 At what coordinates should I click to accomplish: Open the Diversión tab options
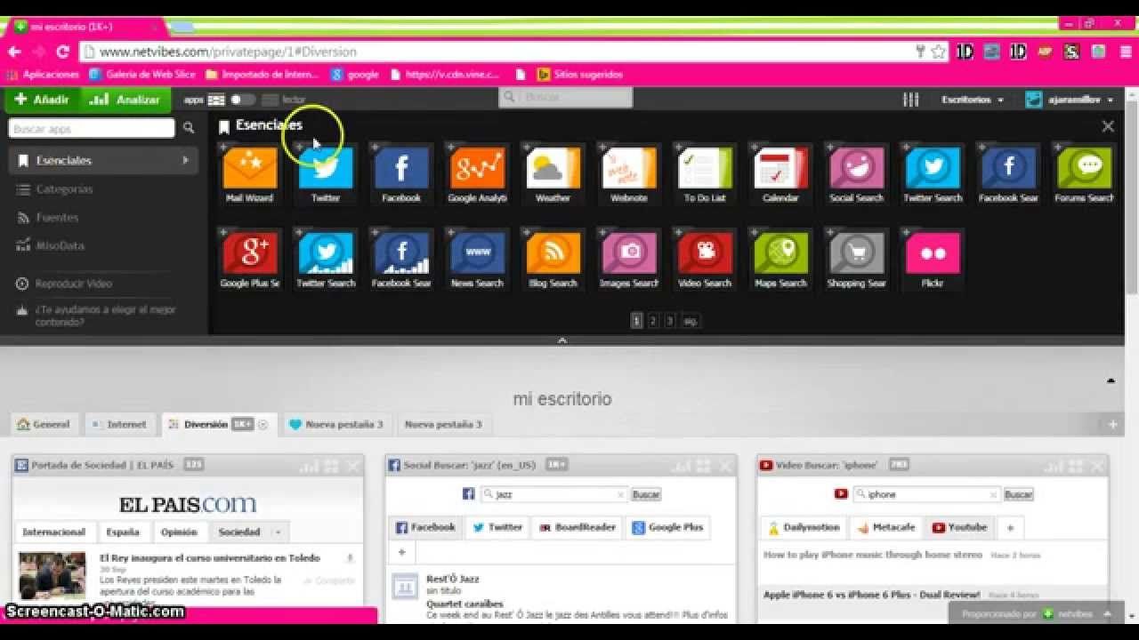click(263, 425)
